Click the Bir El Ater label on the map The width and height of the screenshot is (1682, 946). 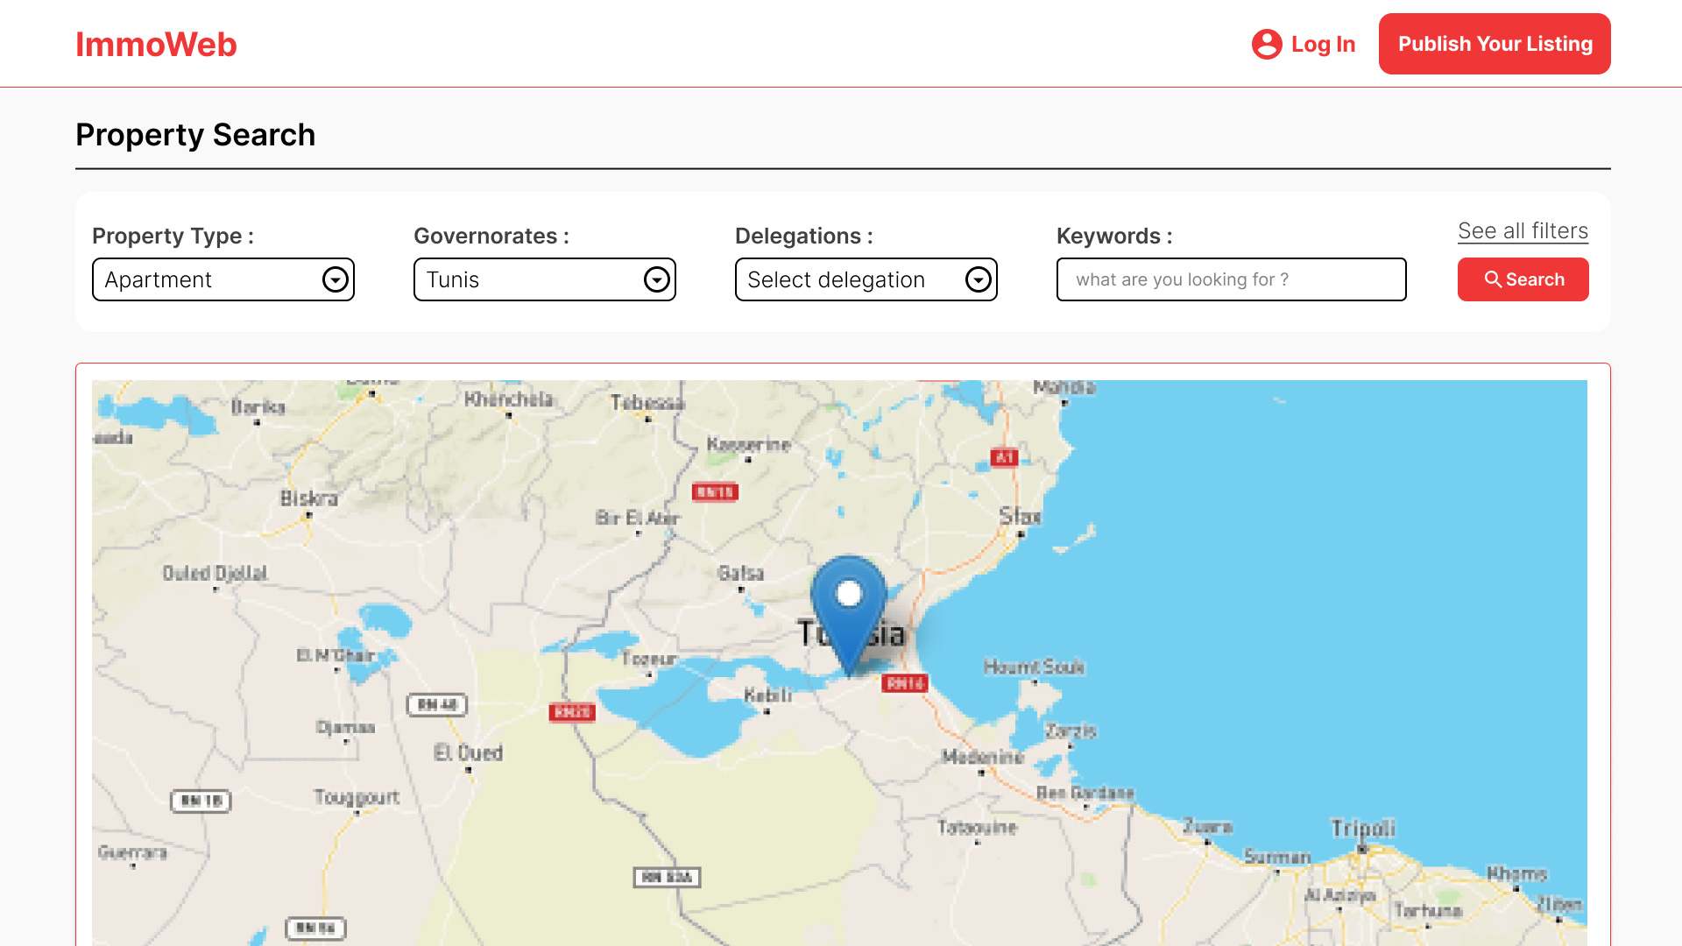coord(637,518)
